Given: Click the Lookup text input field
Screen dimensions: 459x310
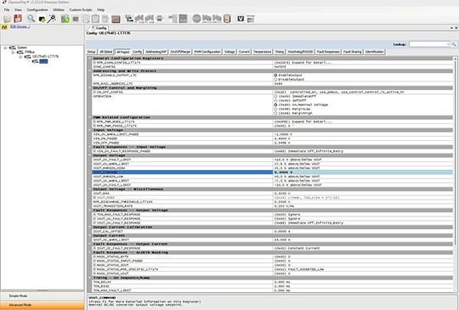Looking at the screenshot, I should (x=428, y=44).
